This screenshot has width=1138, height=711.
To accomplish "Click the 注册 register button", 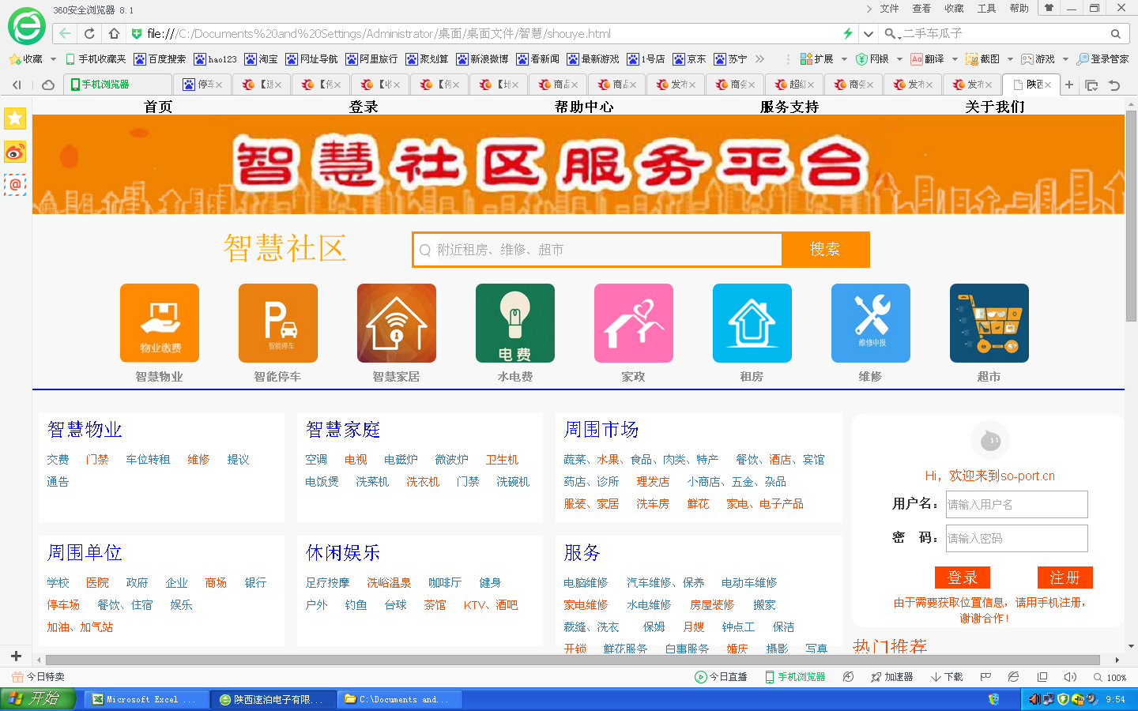I will click(1065, 577).
